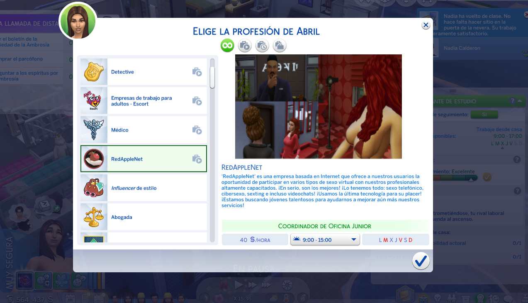Screen dimensions: 528x303
Task: Set normal game speed with the play button
Action: (238, 285)
